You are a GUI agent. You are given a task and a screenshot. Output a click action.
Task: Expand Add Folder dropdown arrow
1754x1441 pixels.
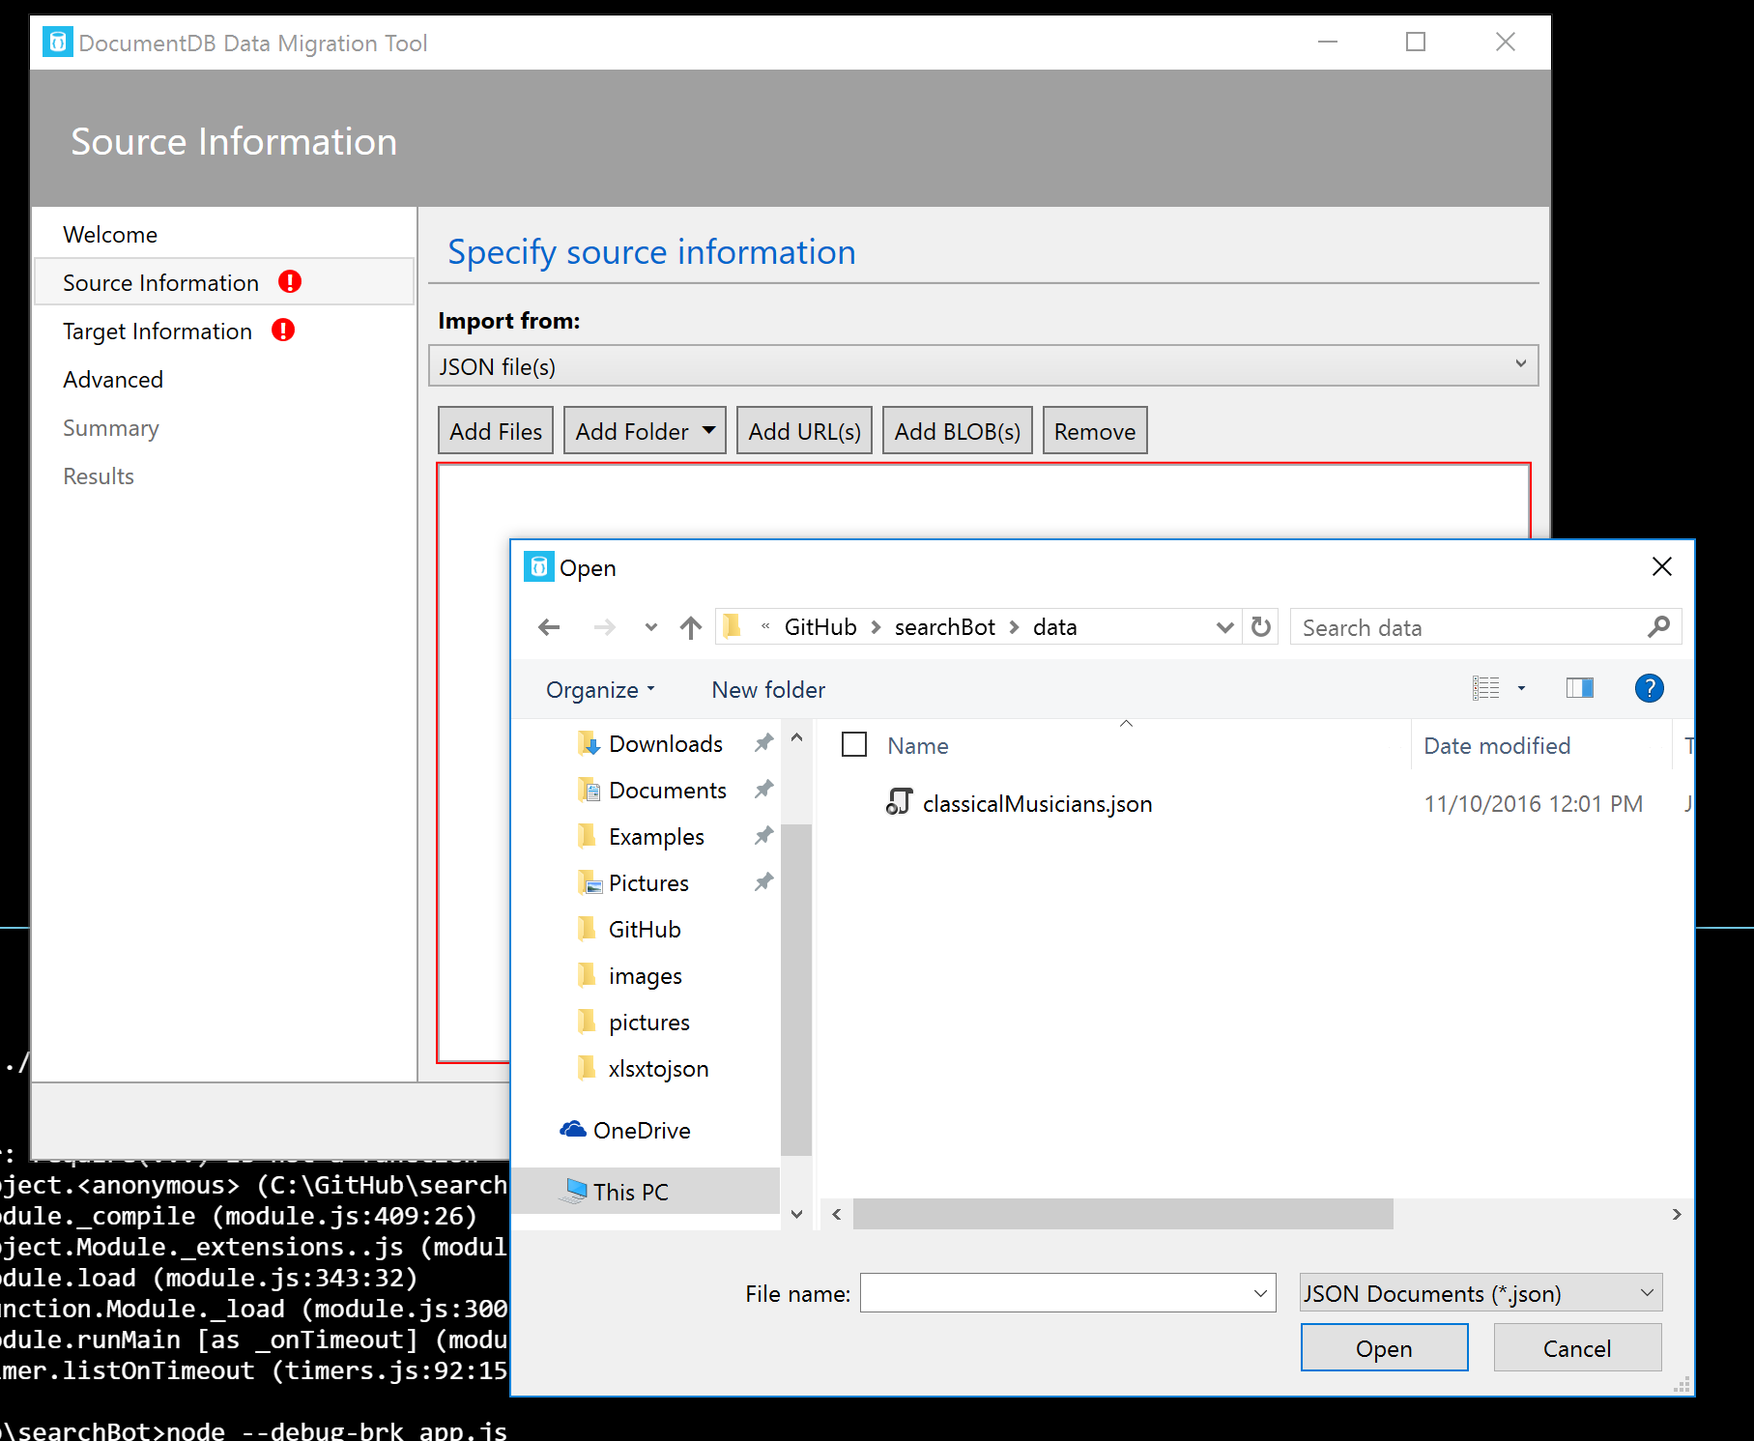point(709,430)
